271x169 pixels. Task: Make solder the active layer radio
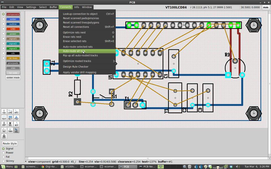(x=3, y=19)
